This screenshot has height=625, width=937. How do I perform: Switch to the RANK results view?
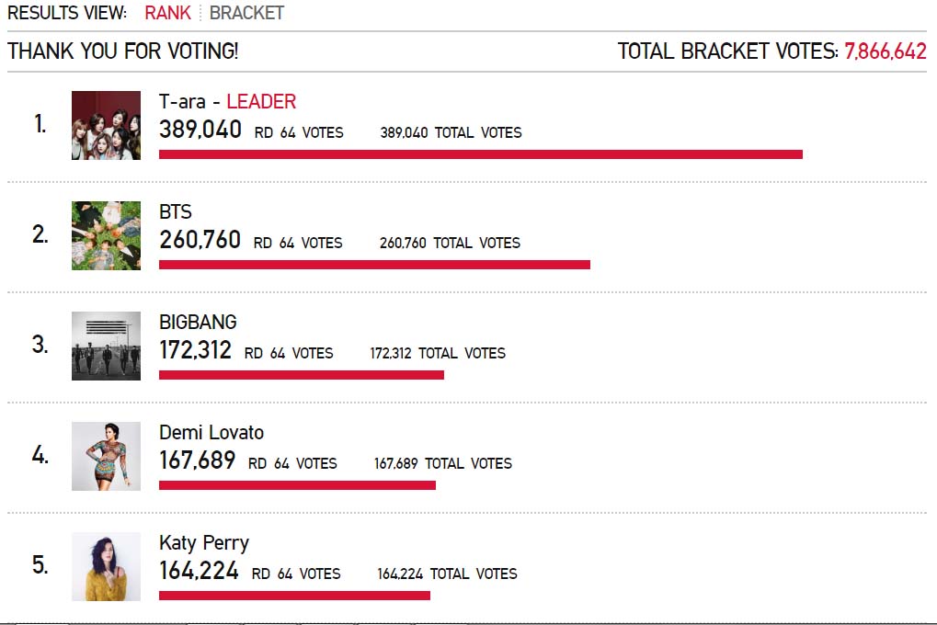coord(167,13)
